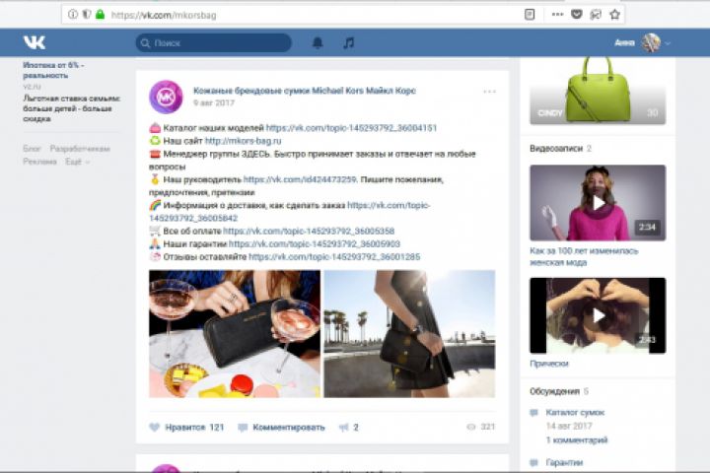Open the group name Michael Kors link
The image size is (710, 473).
tap(305, 91)
